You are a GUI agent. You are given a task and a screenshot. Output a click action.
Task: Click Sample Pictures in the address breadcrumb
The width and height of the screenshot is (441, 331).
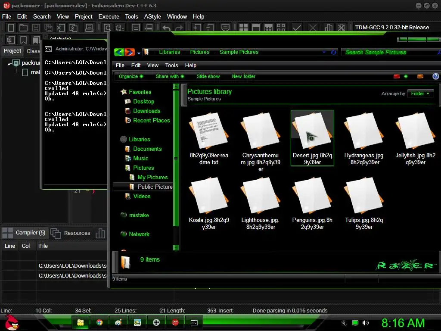click(239, 52)
